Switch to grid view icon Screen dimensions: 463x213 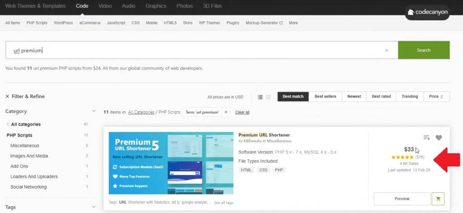269,97
